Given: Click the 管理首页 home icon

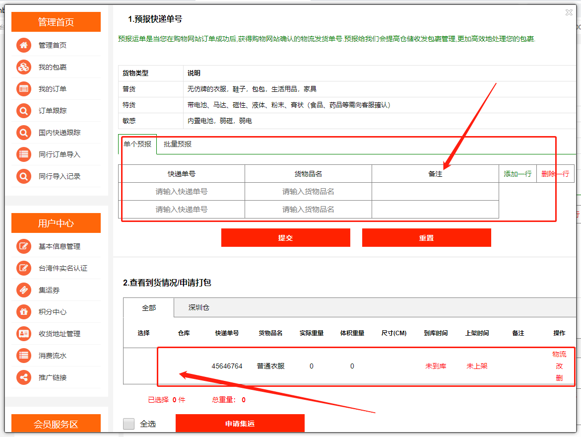Looking at the screenshot, I should coord(24,45).
